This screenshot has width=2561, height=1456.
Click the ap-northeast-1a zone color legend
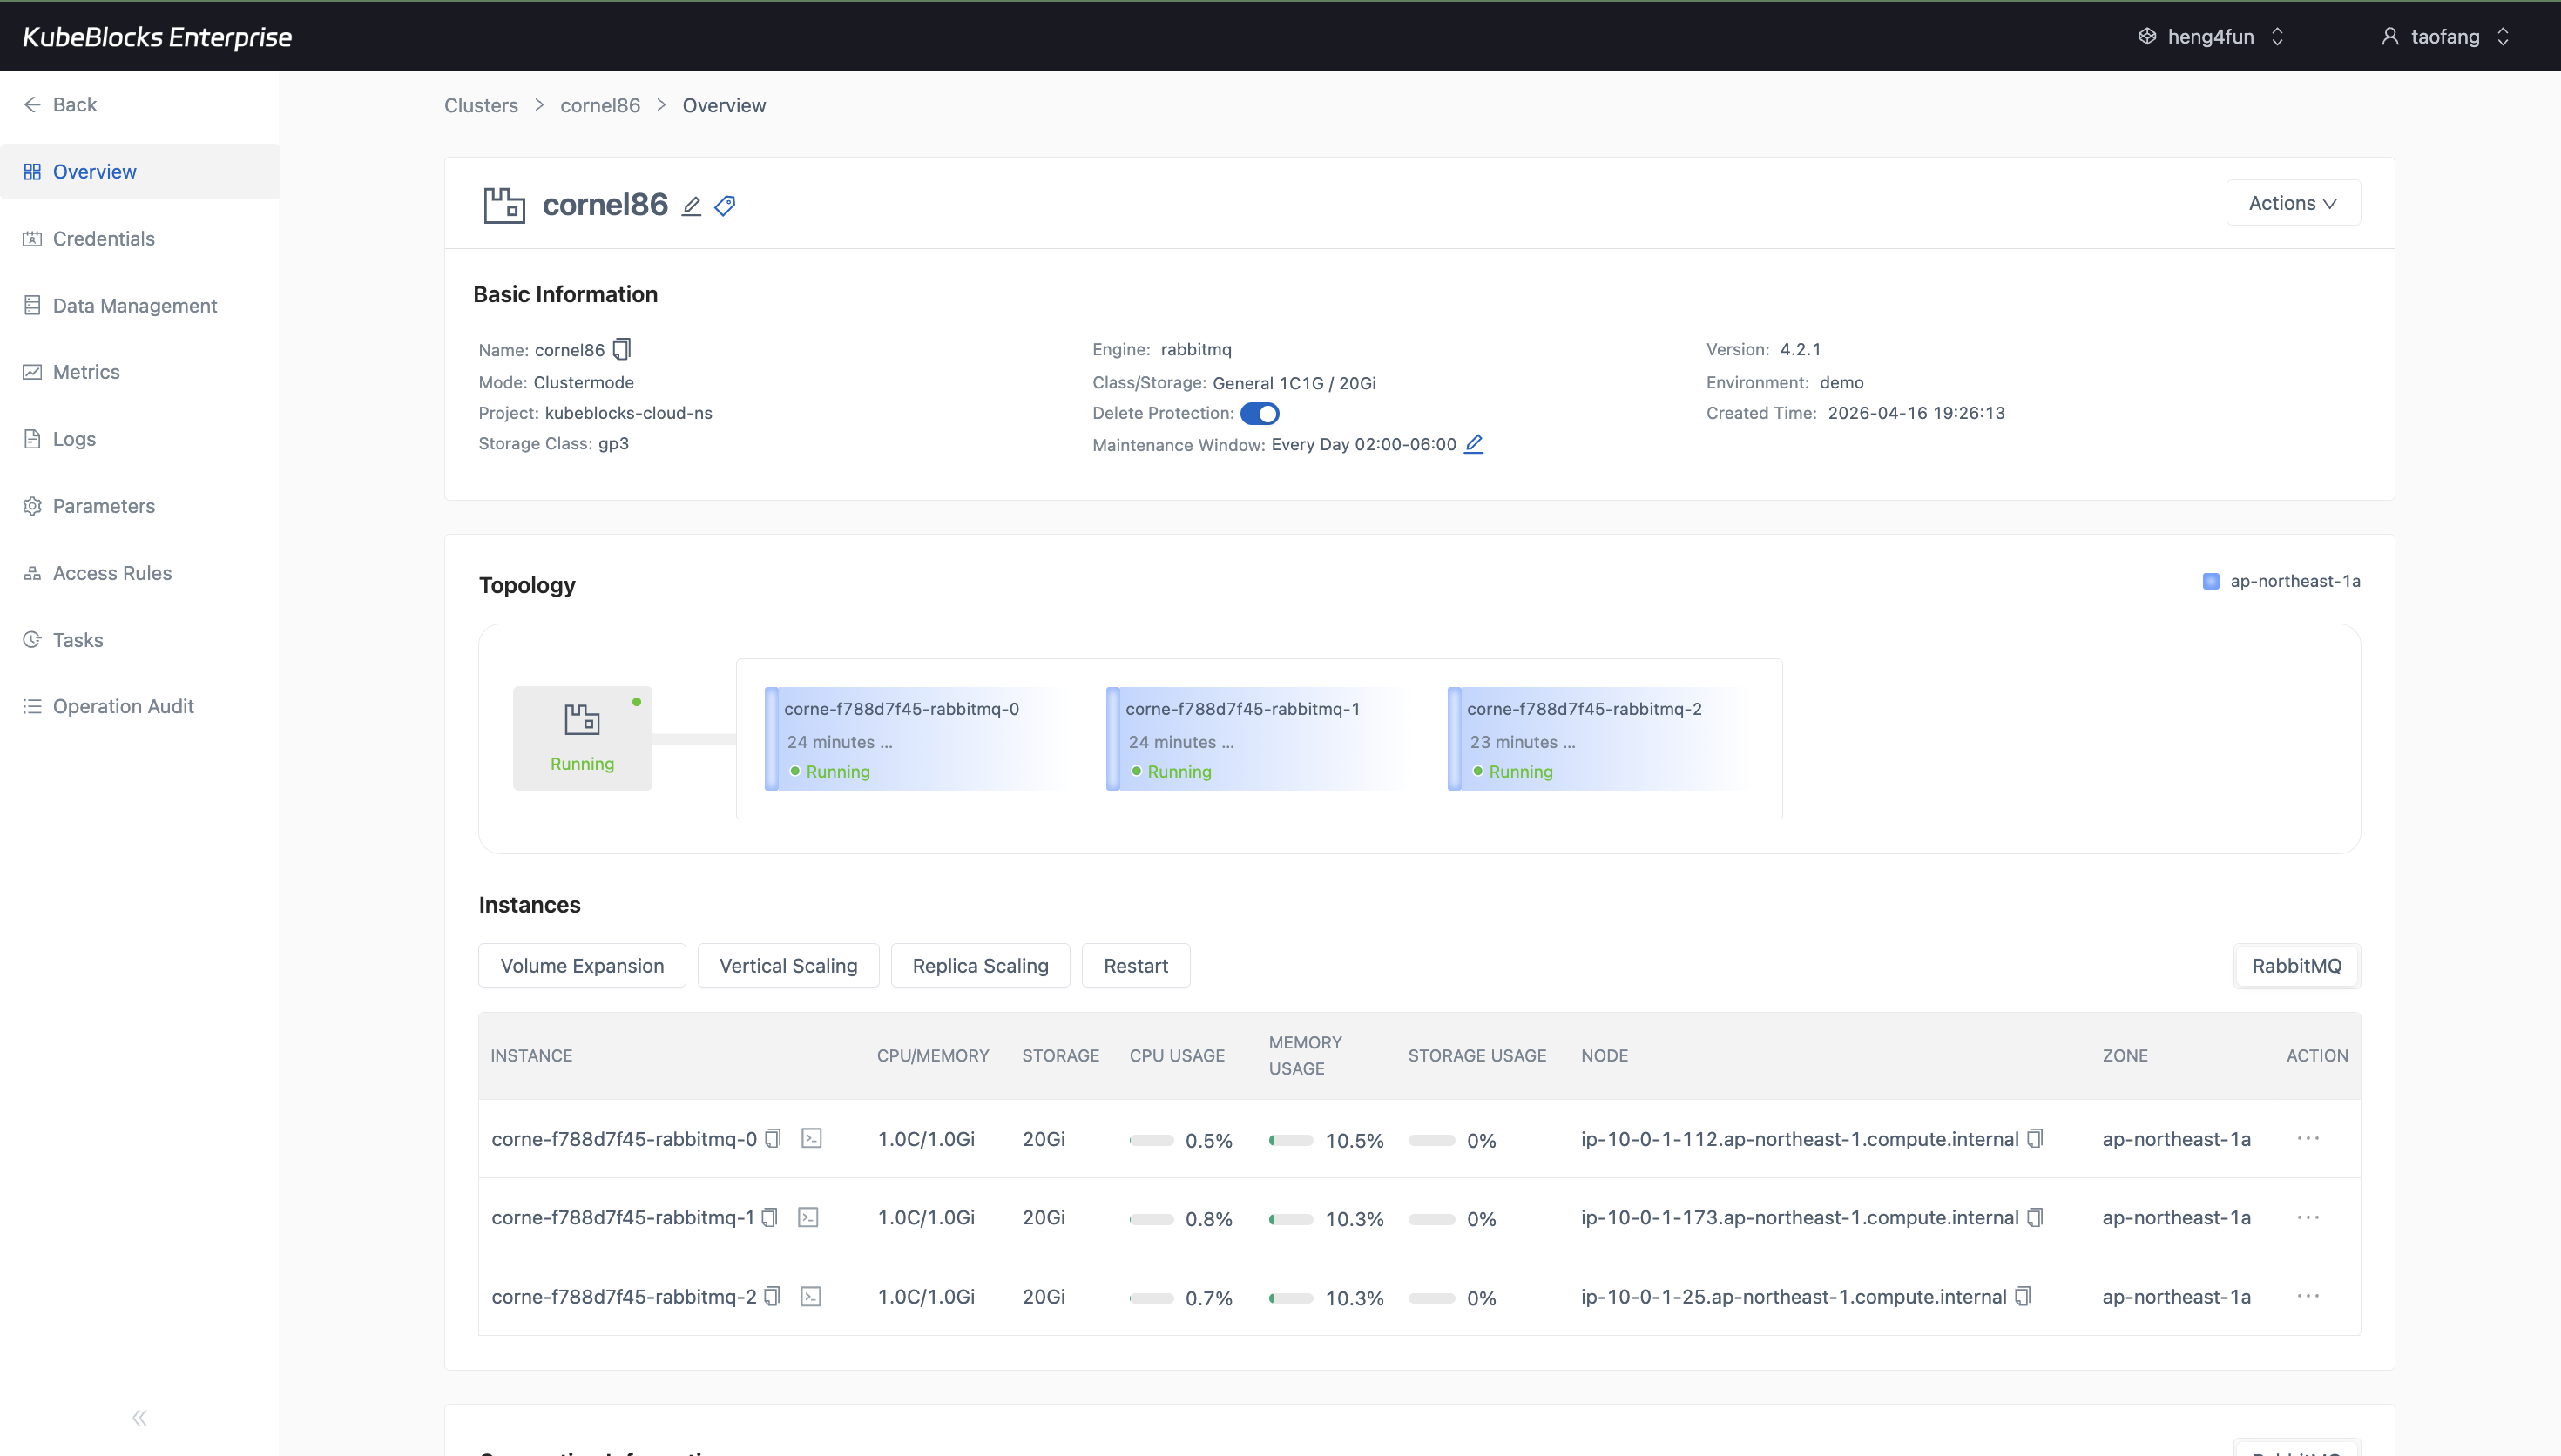(x=2211, y=582)
